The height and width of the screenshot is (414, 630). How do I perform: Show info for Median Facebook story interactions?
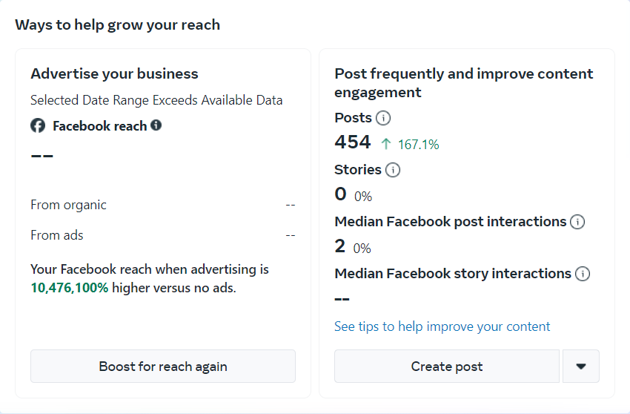pyautogui.click(x=583, y=274)
